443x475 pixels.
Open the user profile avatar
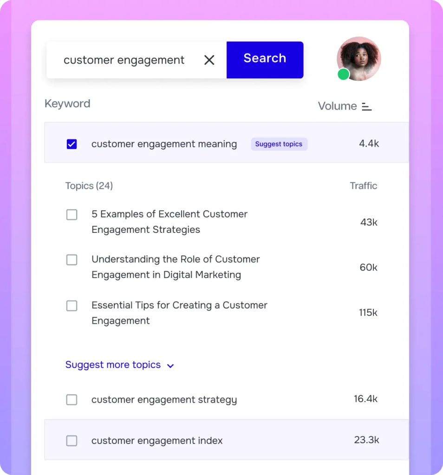coord(359,58)
